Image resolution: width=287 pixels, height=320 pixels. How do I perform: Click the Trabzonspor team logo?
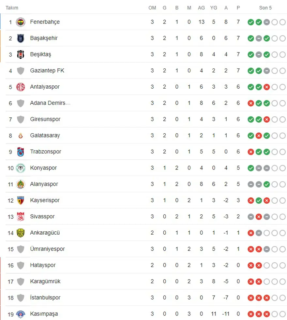click(21, 152)
